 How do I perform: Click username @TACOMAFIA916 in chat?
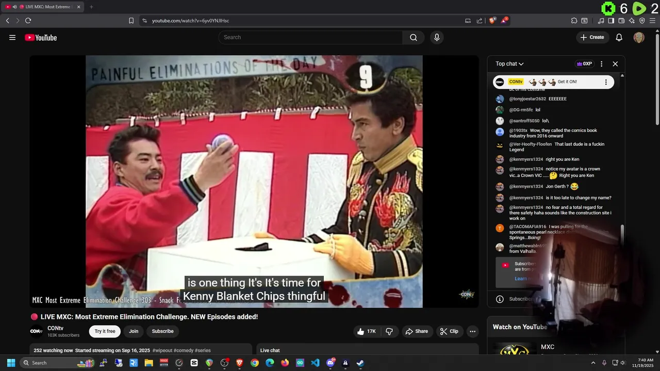pos(527,227)
